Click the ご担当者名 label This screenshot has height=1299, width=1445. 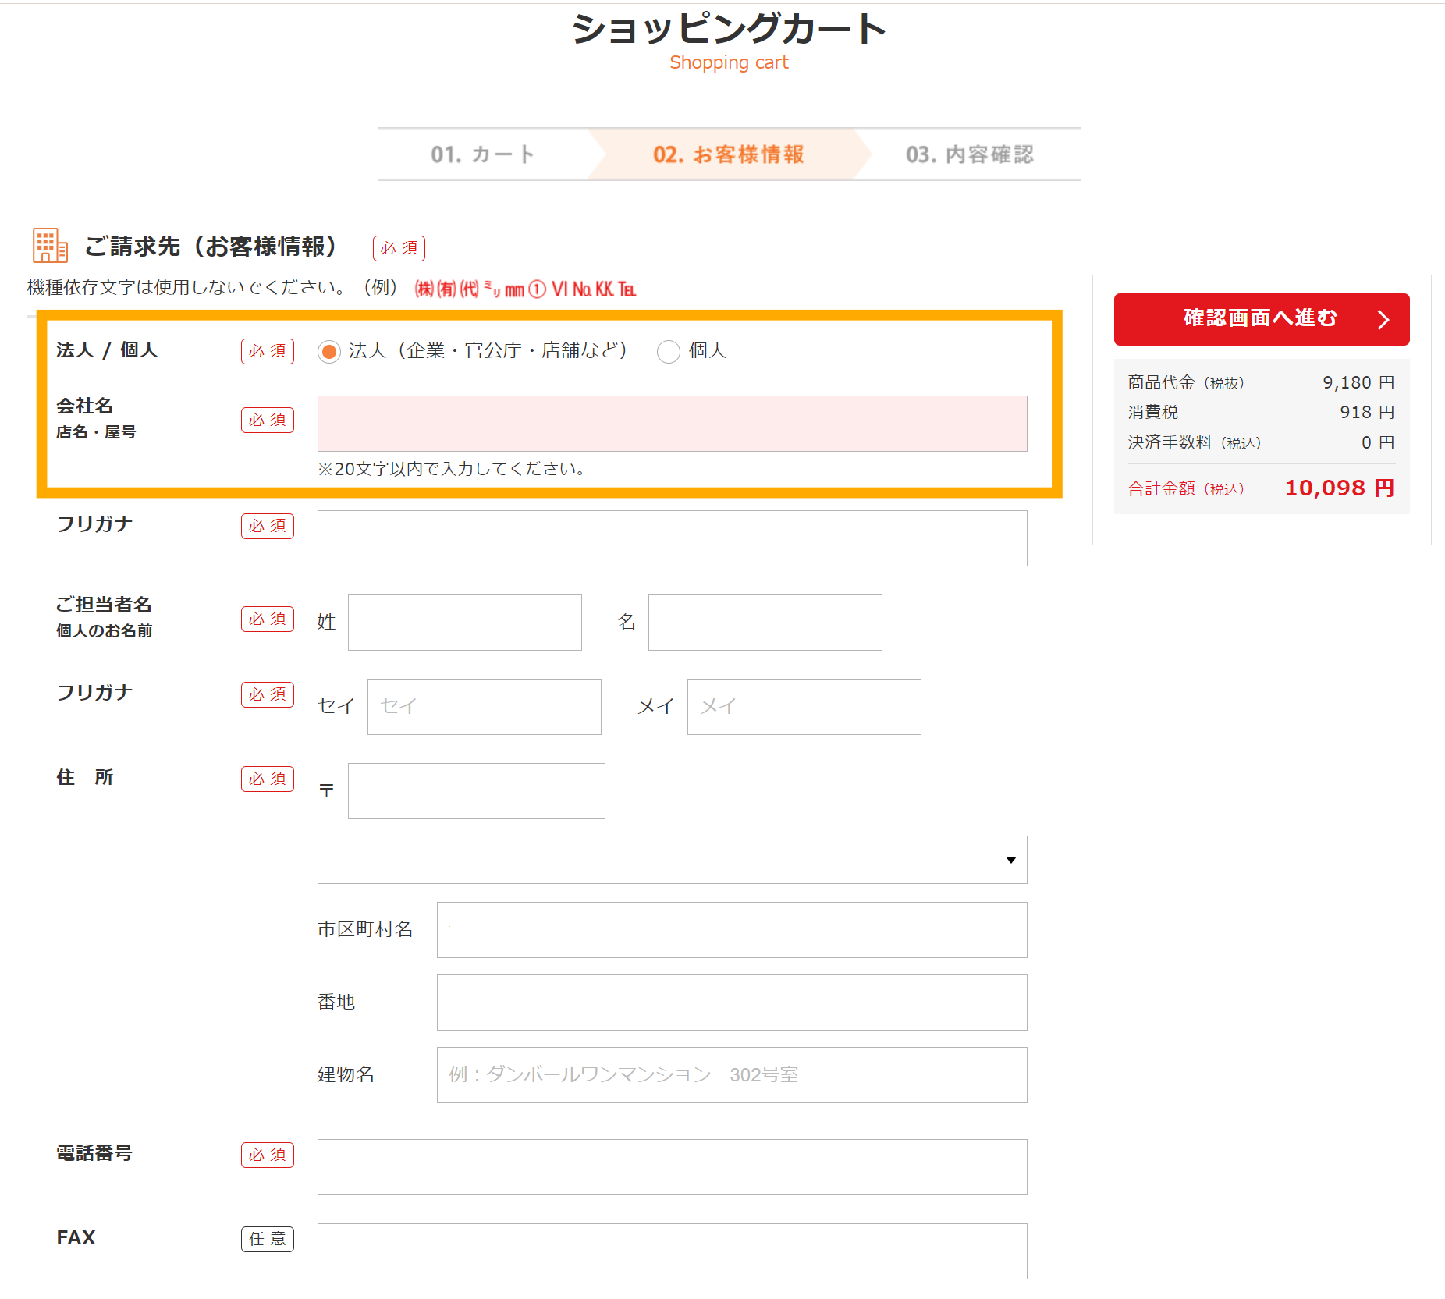(104, 605)
